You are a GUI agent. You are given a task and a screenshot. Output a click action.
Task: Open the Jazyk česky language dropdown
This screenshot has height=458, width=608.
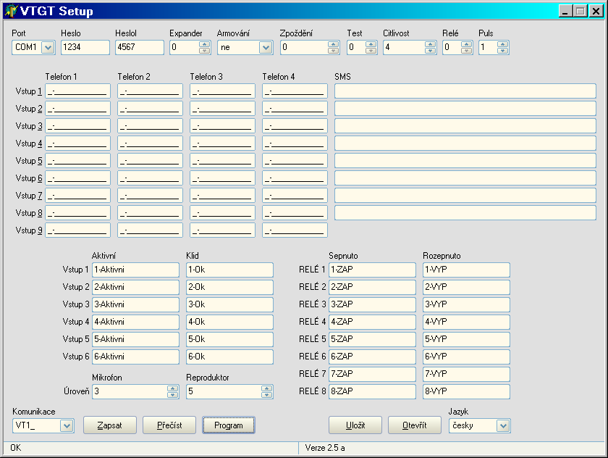point(503,426)
